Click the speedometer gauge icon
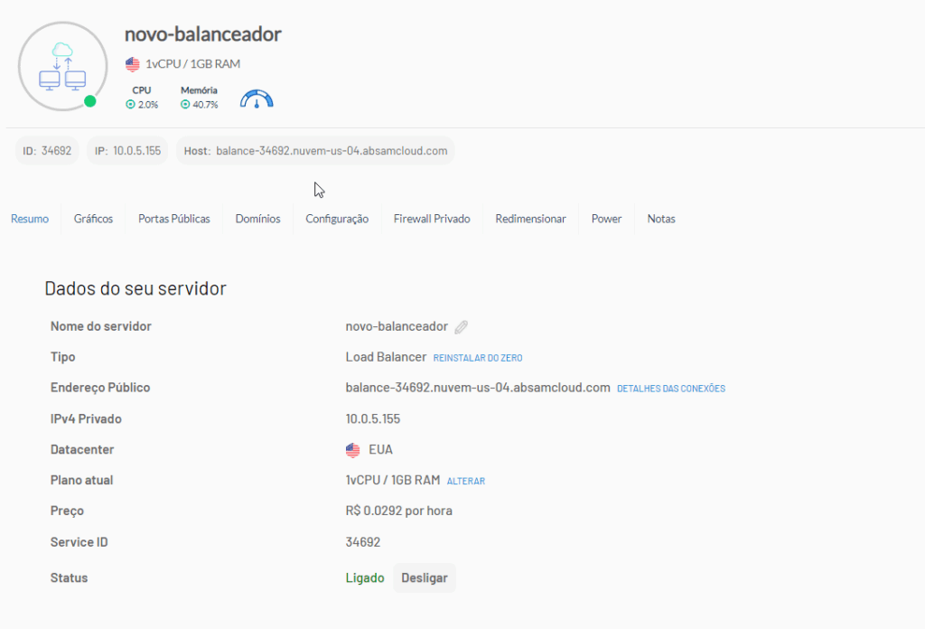This screenshot has height=629, width=925. pyautogui.click(x=257, y=99)
